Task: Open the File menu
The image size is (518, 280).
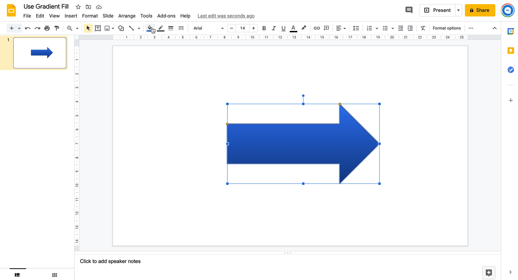Action: [27, 16]
